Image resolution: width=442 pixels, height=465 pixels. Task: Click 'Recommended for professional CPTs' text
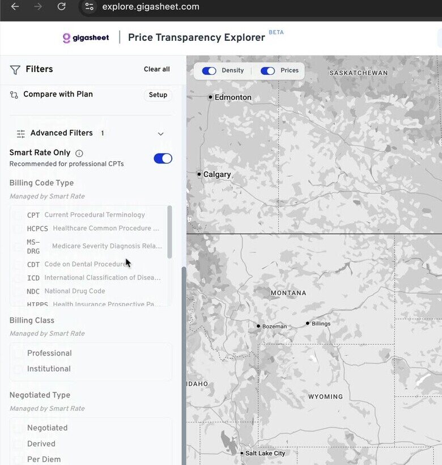67,164
